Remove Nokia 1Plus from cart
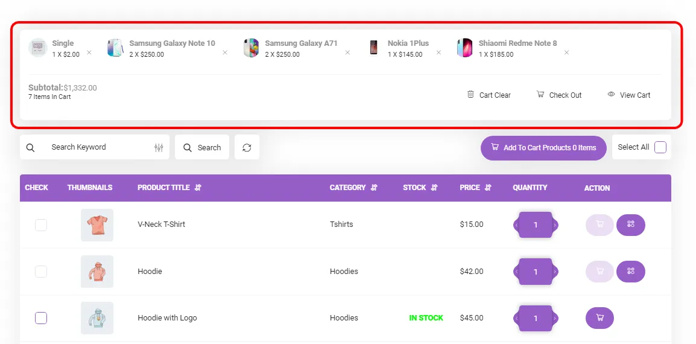This screenshot has width=696, height=344. 438,53
